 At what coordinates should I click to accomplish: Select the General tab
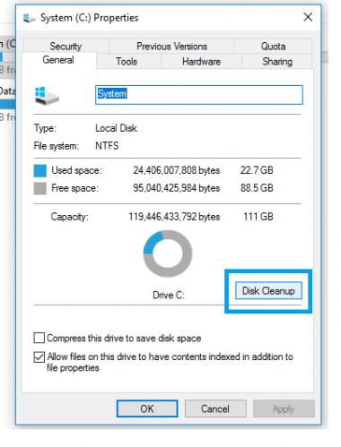point(58,60)
